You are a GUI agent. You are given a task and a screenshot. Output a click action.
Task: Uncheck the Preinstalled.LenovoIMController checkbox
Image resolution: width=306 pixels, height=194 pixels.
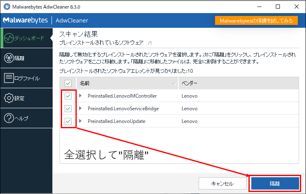68,96
